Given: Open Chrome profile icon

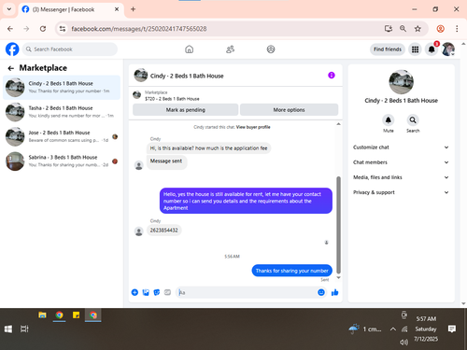Looking at the screenshot, I should [440, 29].
